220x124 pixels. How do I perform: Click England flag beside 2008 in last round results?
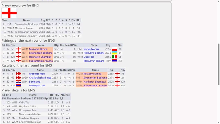(x=117, y=82)
